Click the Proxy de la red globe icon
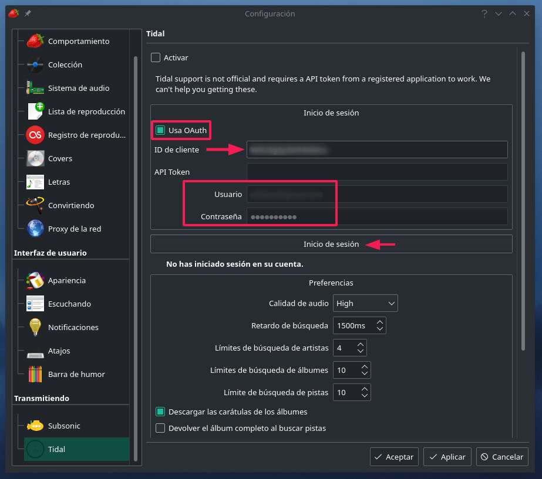The width and height of the screenshot is (542, 479). [x=35, y=229]
